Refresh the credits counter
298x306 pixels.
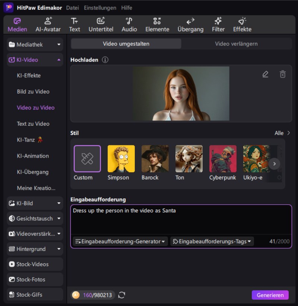click(x=121, y=295)
